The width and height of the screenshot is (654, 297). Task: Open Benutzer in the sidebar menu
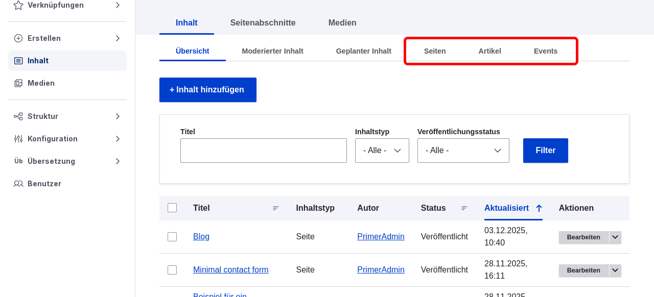[x=67, y=184]
